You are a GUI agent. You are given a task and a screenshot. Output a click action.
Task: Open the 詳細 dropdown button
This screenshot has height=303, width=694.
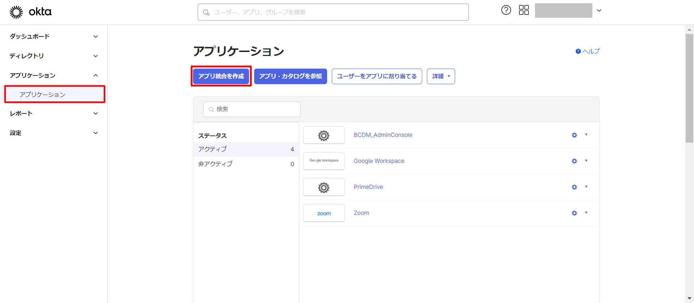[441, 76]
